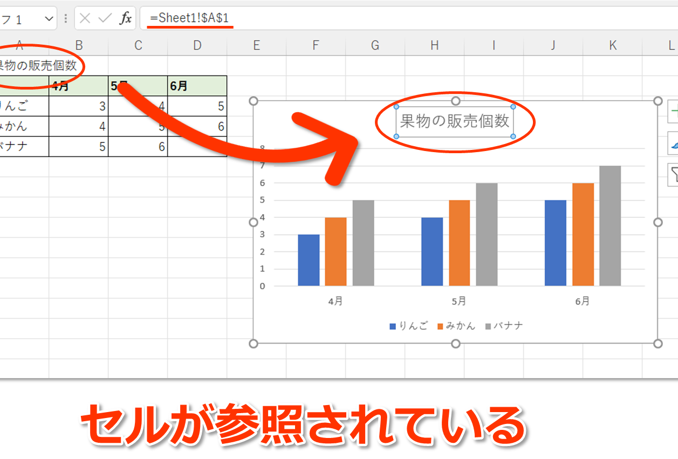Viewport: 678px width, 459px height.
Task: Click the Cancel X icon in formula bar
Action: (x=85, y=19)
